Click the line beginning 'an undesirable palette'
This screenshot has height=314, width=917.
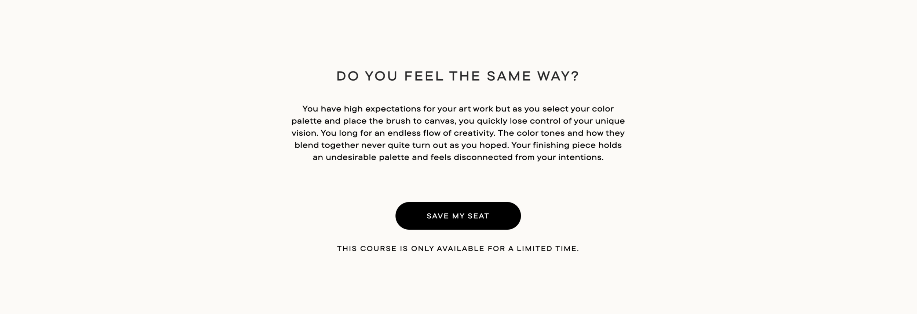click(x=458, y=157)
